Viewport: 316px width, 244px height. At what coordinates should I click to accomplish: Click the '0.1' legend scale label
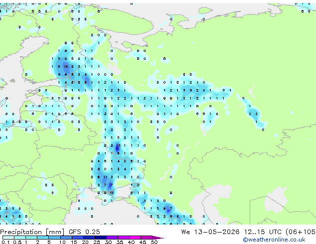(x=5, y=242)
